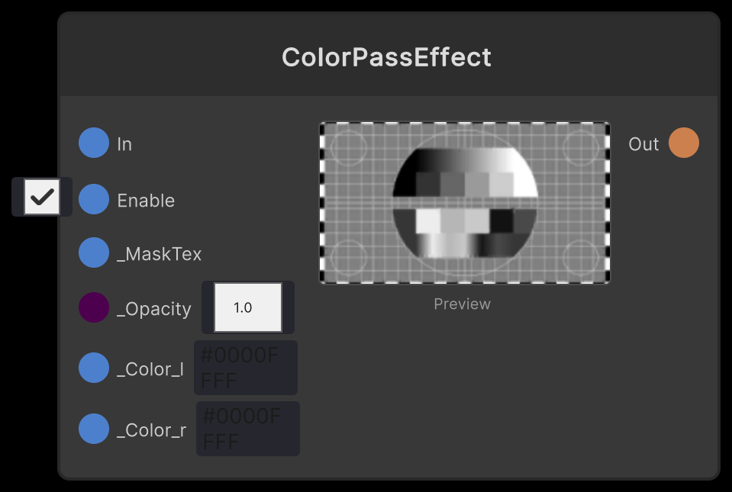The height and width of the screenshot is (492, 732).
Task: Select the orange Out port
Action: coord(684,143)
